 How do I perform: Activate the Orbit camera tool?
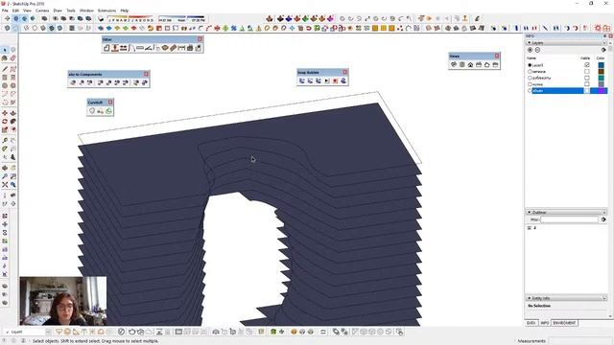click(x=5, y=168)
